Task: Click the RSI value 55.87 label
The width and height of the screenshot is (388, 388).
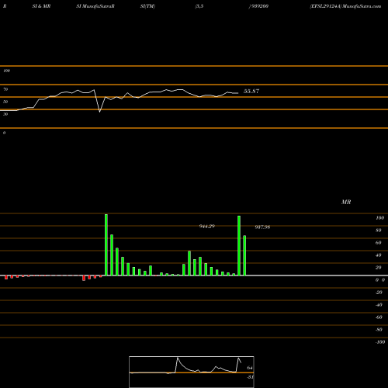Action: (x=251, y=91)
